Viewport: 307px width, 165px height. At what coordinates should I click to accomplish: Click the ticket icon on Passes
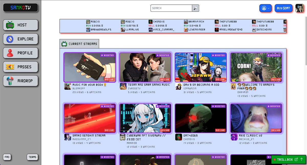pyautogui.click(x=10, y=67)
